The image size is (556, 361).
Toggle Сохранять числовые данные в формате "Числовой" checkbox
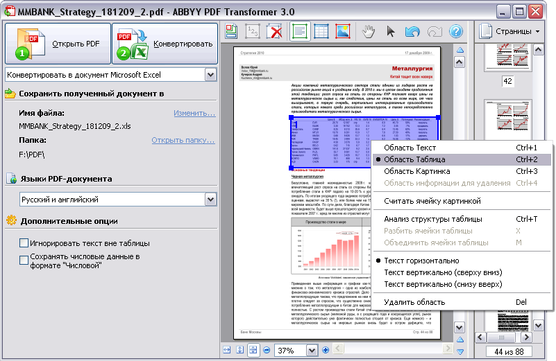[x=24, y=261]
